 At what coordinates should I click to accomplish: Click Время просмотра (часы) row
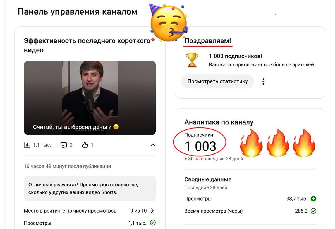pyautogui.click(x=250, y=211)
